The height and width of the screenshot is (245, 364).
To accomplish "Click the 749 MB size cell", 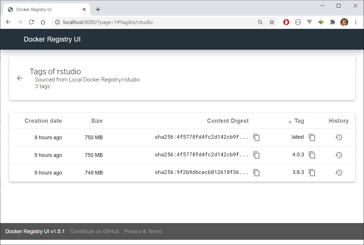I will (94, 173).
